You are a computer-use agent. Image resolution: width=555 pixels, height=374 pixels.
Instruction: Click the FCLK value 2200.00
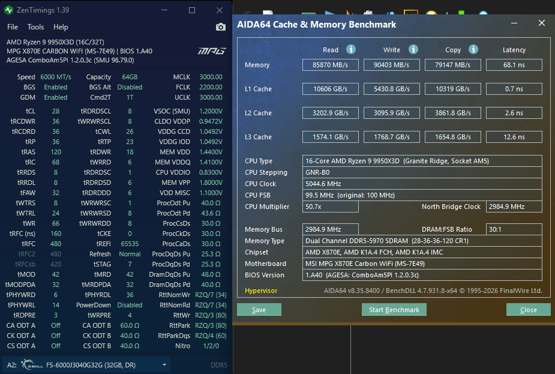[x=211, y=87]
